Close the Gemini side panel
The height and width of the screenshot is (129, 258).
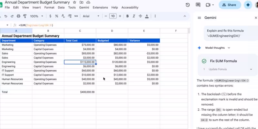(256, 18)
